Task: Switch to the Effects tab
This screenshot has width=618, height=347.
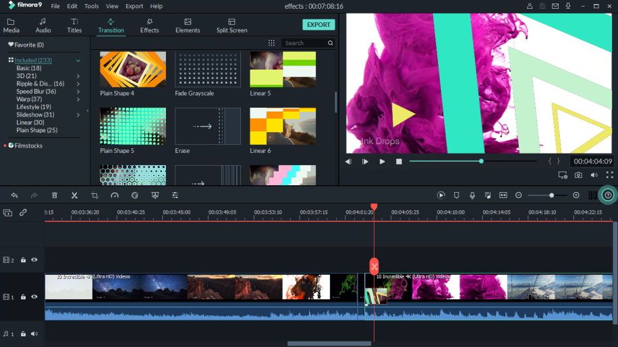Action: click(149, 26)
